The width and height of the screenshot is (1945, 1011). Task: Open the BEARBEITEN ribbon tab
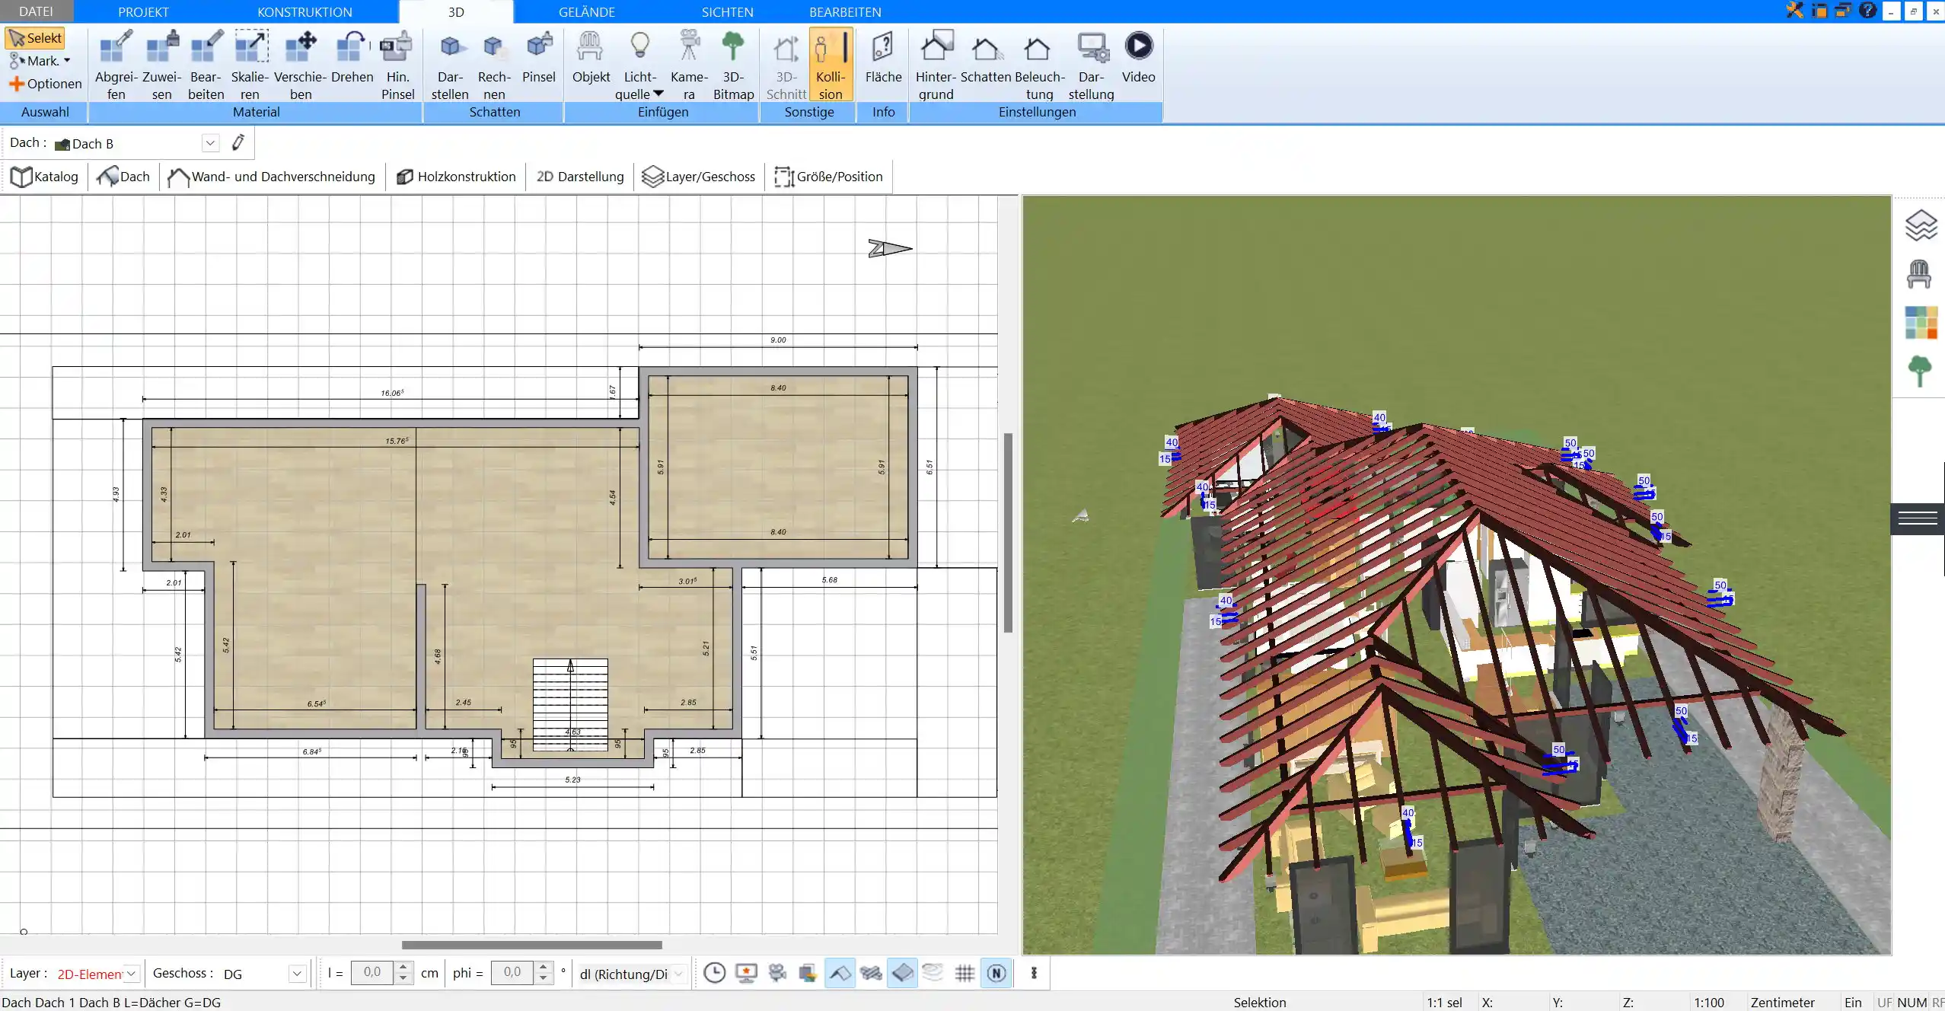[x=845, y=11]
